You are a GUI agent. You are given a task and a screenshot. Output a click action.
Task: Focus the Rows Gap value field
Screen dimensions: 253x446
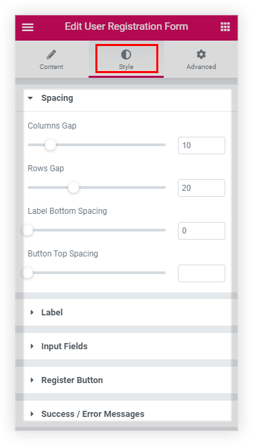[x=202, y=188]
